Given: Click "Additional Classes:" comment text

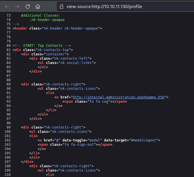Looking at the screenshot, I should (41, 15).
